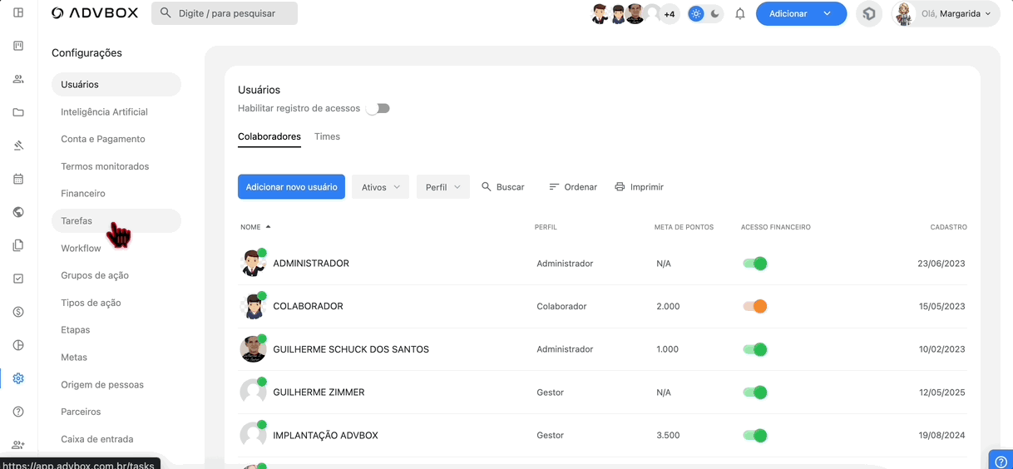Disable financial access for ADMINISTRADOR

[x=754, y=264]
